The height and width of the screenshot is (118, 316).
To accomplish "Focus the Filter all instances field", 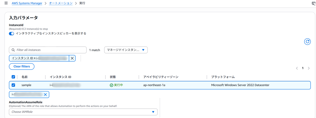I will [x=48, y=50].
